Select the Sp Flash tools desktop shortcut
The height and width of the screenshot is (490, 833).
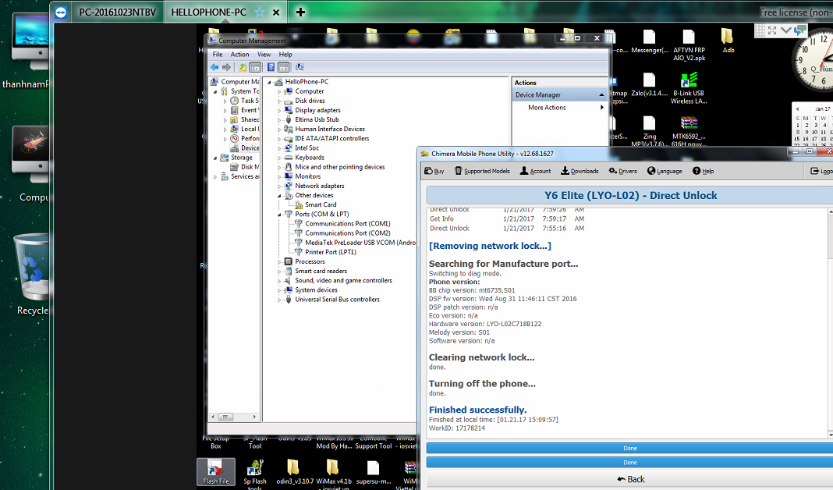click(x=255, y=474)
